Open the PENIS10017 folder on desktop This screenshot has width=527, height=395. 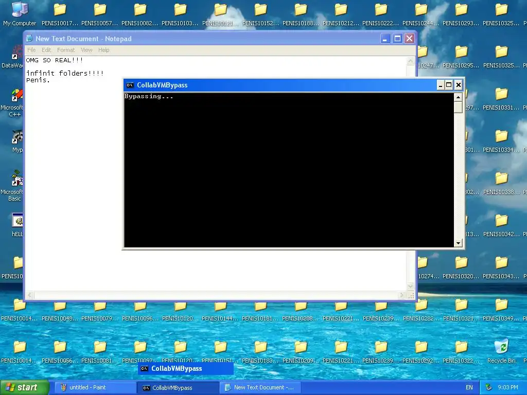tap(60, 14)
